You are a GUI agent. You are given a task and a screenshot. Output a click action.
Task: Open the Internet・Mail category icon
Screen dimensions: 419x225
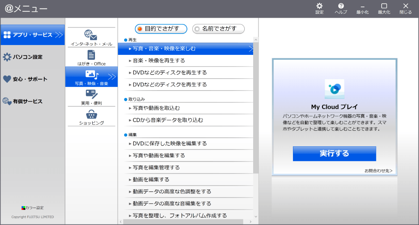[x=91, y=35]
